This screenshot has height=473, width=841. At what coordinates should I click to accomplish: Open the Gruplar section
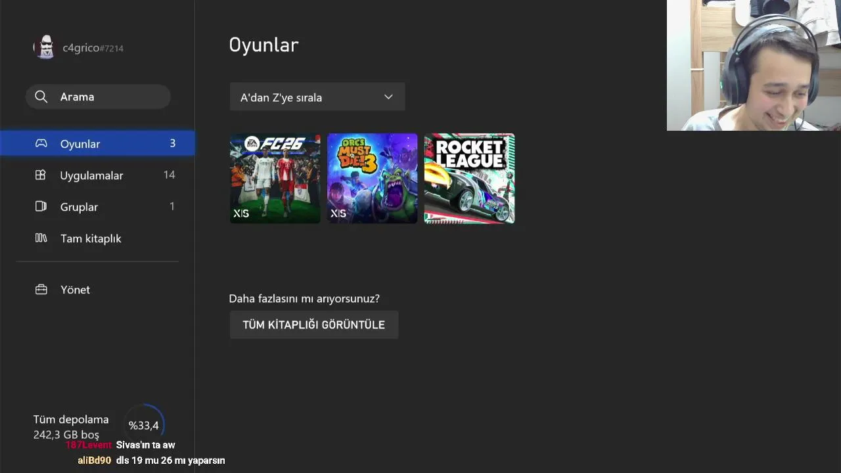[97, 206]
